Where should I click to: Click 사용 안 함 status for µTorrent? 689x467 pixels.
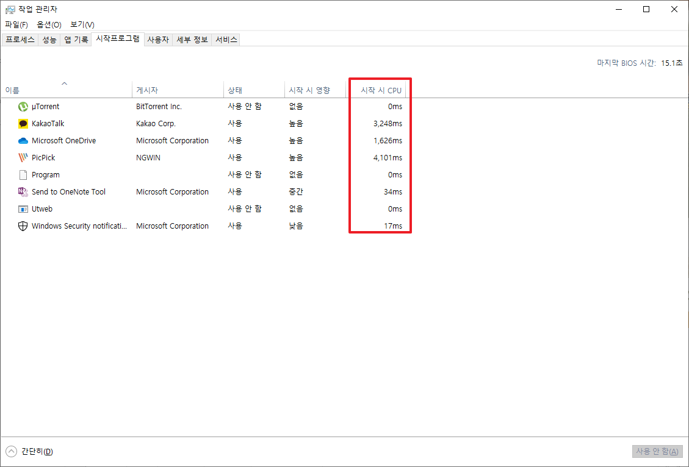click(244, 107)
